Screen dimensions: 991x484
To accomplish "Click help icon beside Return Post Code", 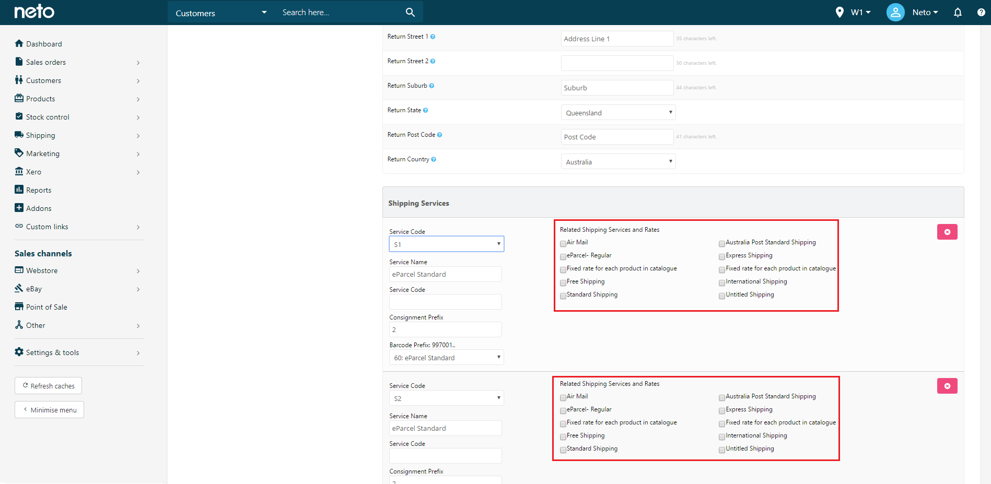I will 439,135.
